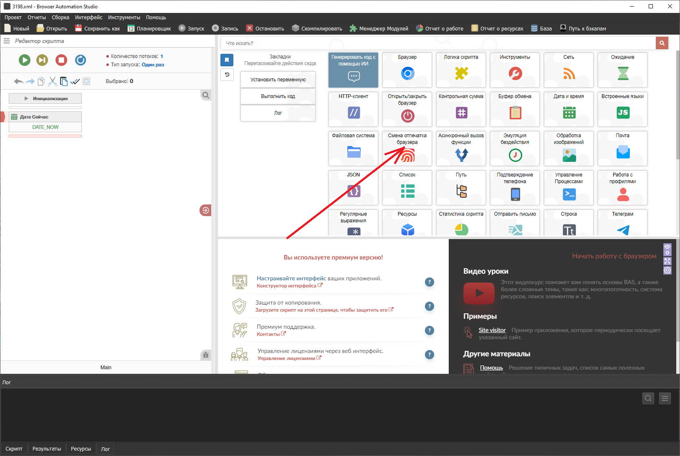This screenshot has width=680, height=456.
Task: Click the bookmark icon beside Закладки
Action: (227, 60)
